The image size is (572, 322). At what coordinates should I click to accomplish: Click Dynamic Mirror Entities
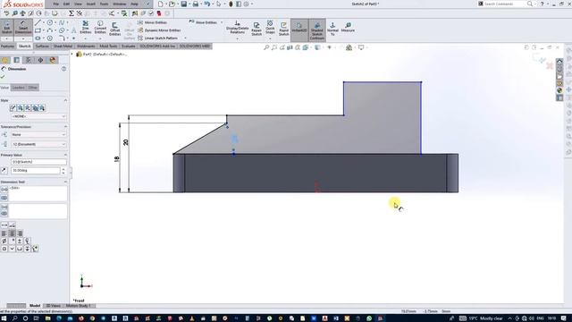(159, 30)
